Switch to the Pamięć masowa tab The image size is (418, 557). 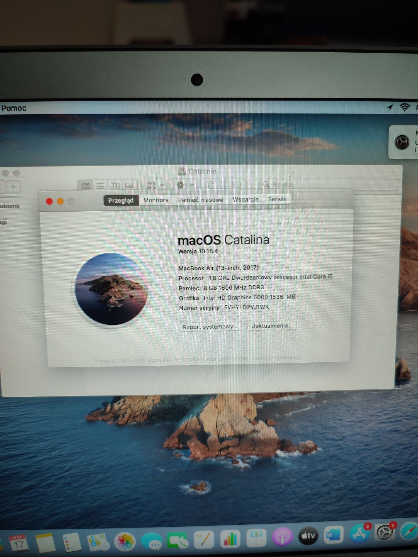click(x=200, y=200)
